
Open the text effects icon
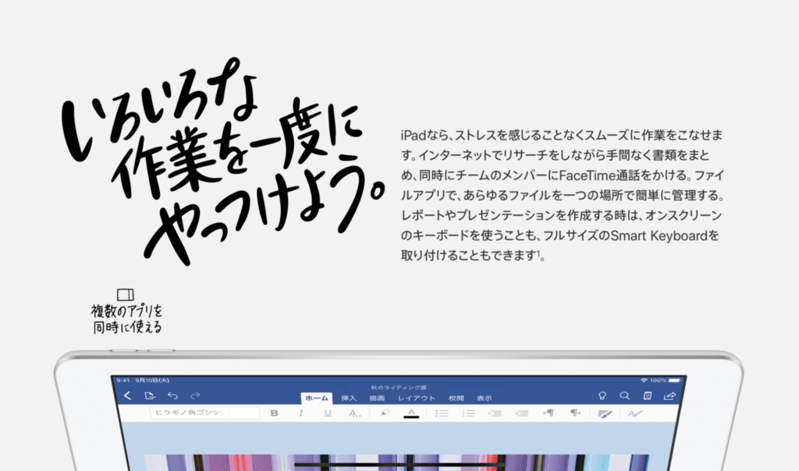click(635, 413)
